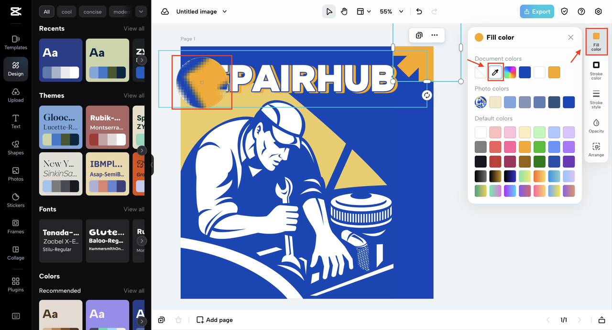
Task: Expand the Untitled image title dropdown
Action: tap(225, 11)
